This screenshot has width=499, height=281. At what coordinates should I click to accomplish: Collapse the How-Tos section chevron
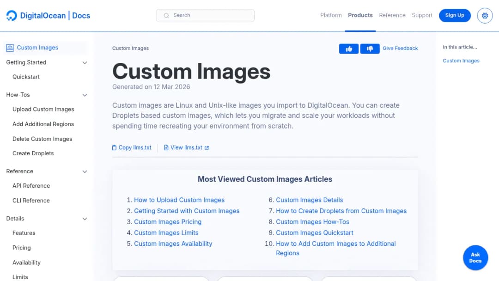pyautogui.click(x=85, y=95)
